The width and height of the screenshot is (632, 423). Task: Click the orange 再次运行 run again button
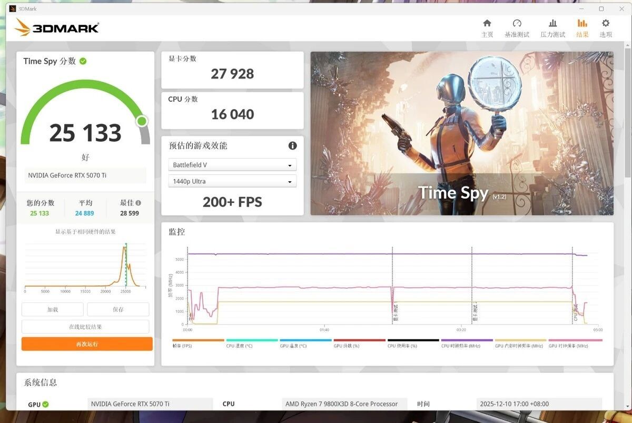tap(87, 344)
